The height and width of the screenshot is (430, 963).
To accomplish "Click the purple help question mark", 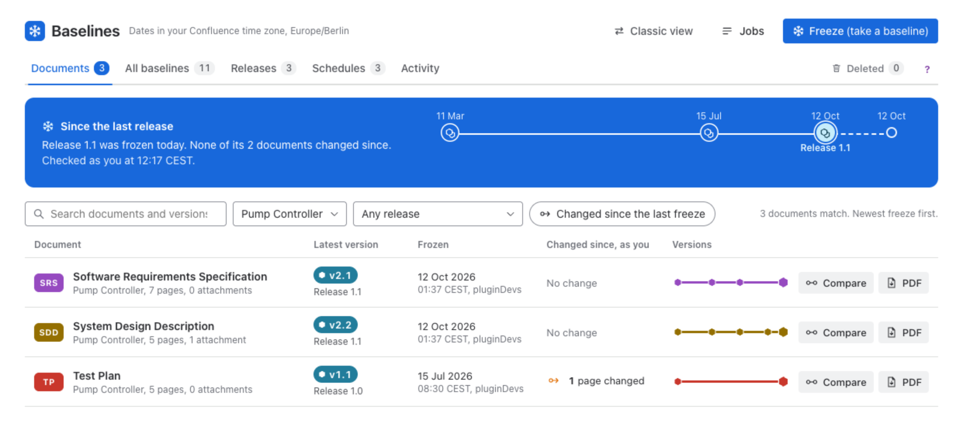I will tap(927, 69).
